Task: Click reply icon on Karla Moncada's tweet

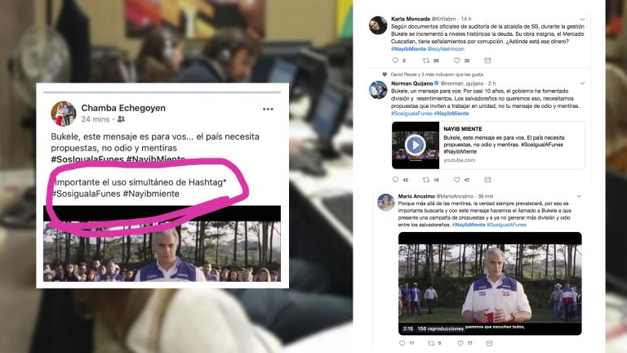Action: 395,60
